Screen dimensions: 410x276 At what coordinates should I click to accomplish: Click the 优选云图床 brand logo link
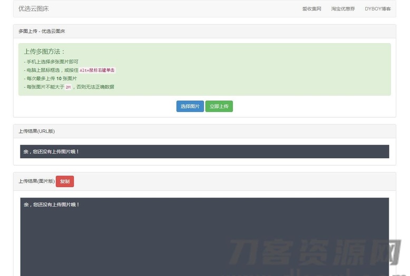tap(34, 9)
